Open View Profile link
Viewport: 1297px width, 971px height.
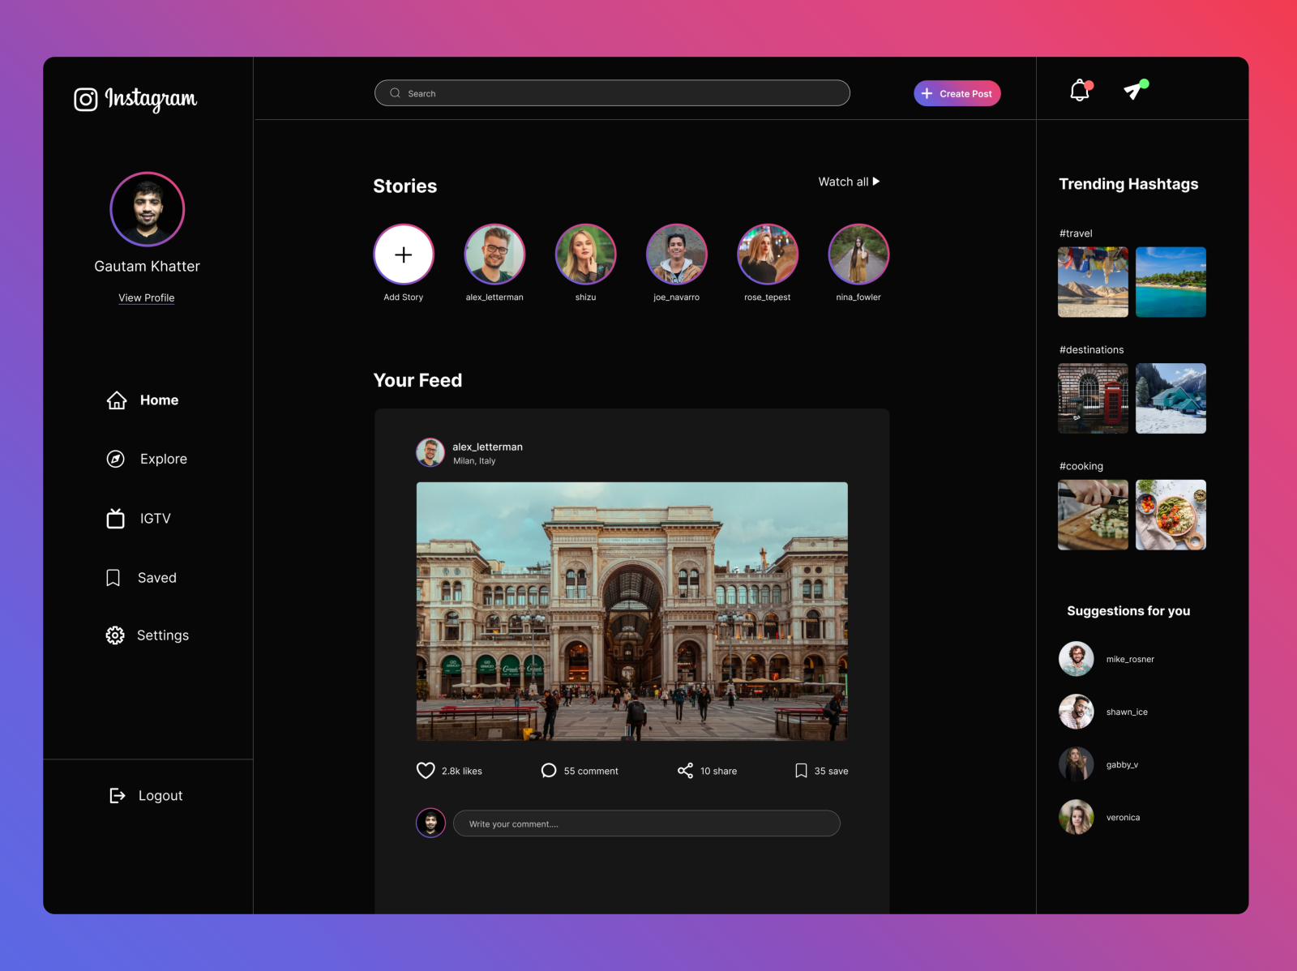click(147, 297)
